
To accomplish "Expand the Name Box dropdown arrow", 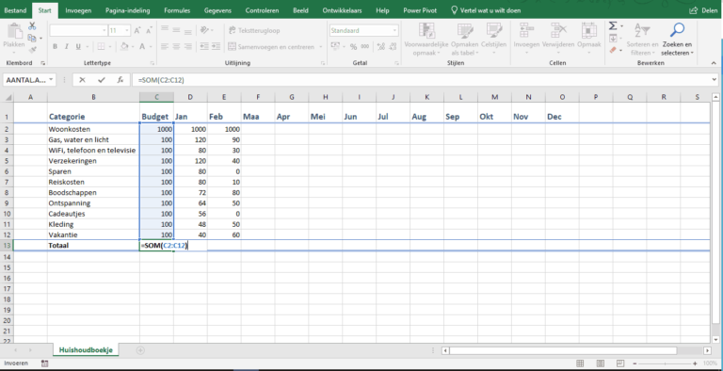I will [x=51, y=80].
